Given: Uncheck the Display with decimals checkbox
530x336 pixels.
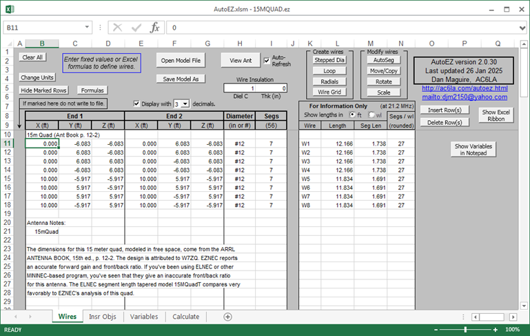Looking at the screenshot, I should coord(136,103).
